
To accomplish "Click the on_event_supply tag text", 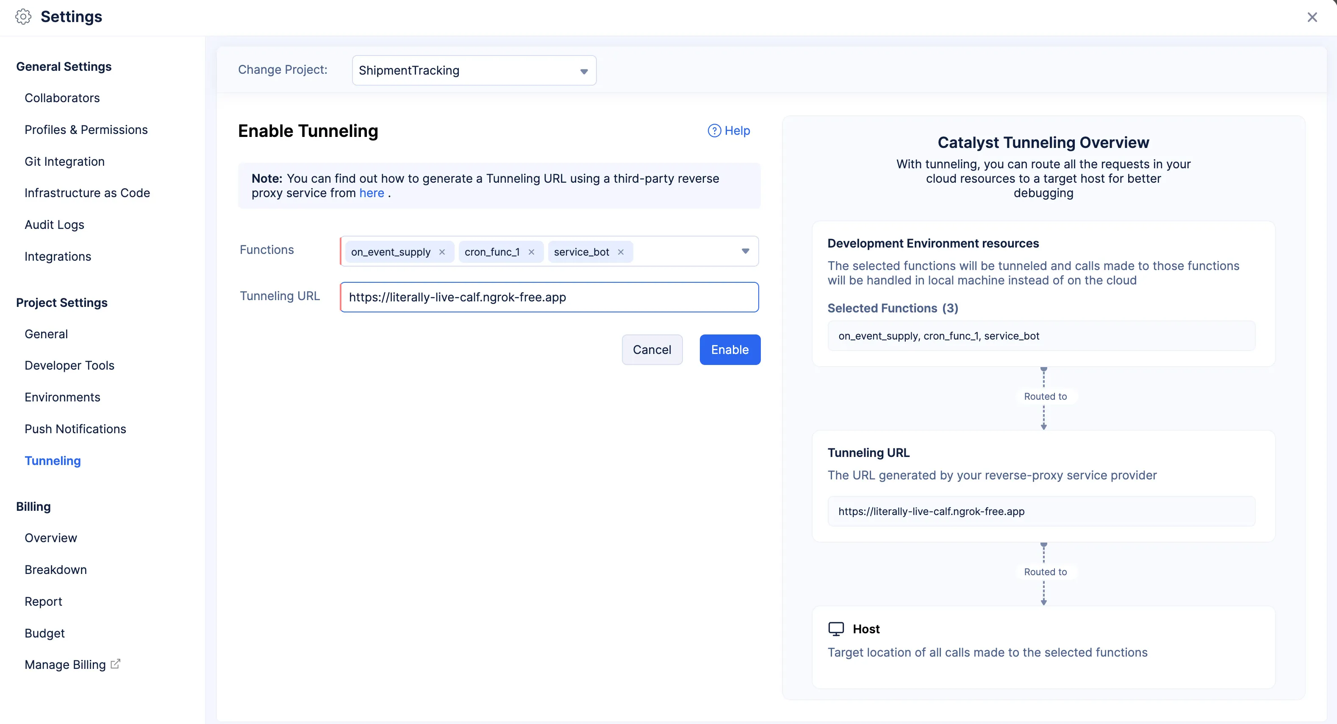I will coord(390,252).
